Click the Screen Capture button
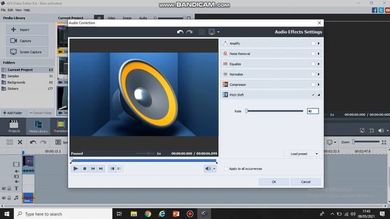Viewport: 390px width, 219px height. (x=27, y=52)
